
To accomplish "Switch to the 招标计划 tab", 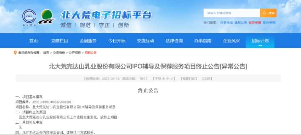I will [260, 41].
